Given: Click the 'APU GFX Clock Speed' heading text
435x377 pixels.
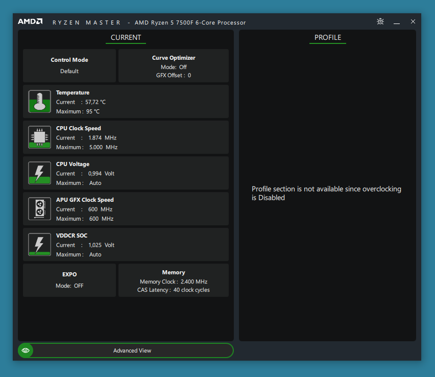Looking at the screenshot, I should pos(85,200).
